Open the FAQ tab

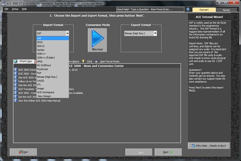click(x=89, y=62)
